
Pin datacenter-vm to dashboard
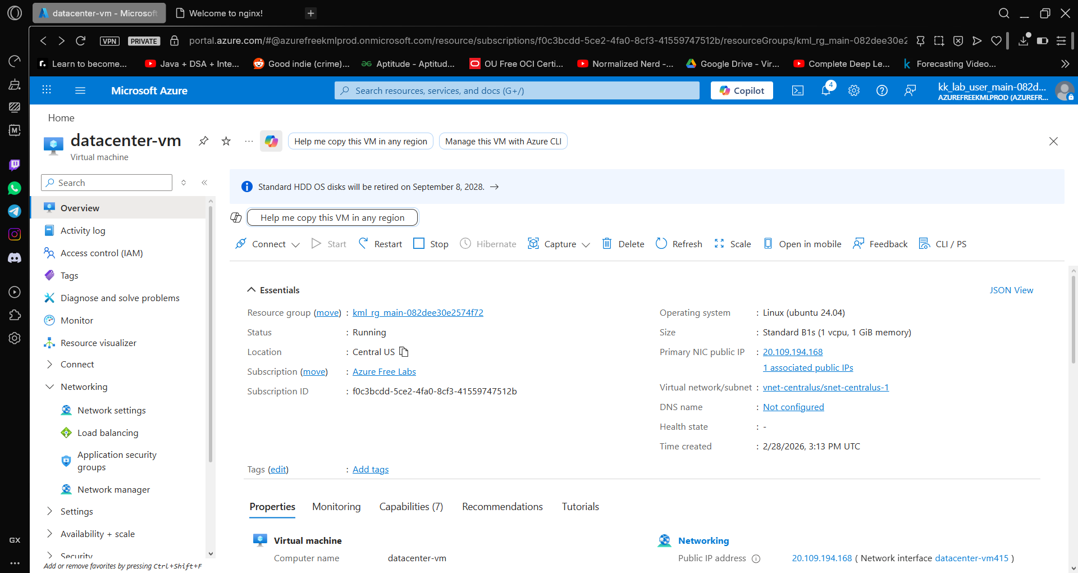coord(204,141)
